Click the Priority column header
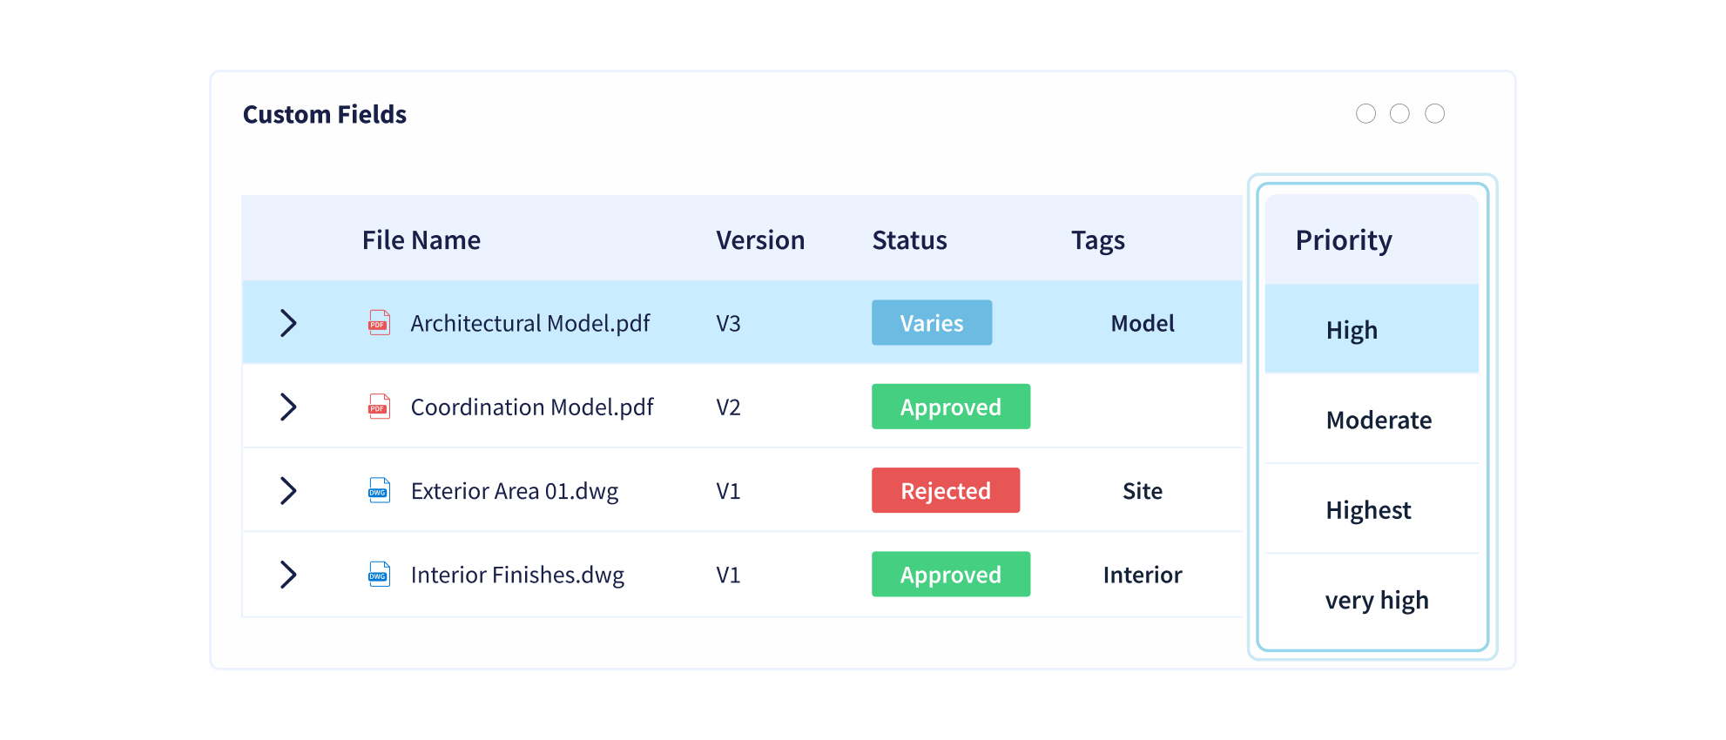Viewport: 1726px width, 740px height. [1344, 240]
